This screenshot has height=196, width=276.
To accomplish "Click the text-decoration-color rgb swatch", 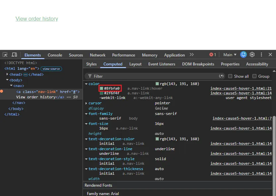I will [157, 139].
